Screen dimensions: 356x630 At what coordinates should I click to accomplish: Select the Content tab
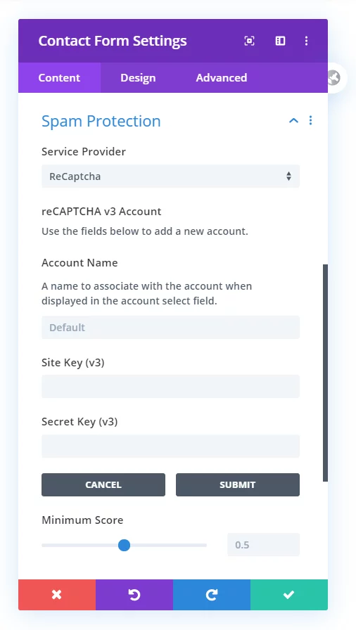60,77
